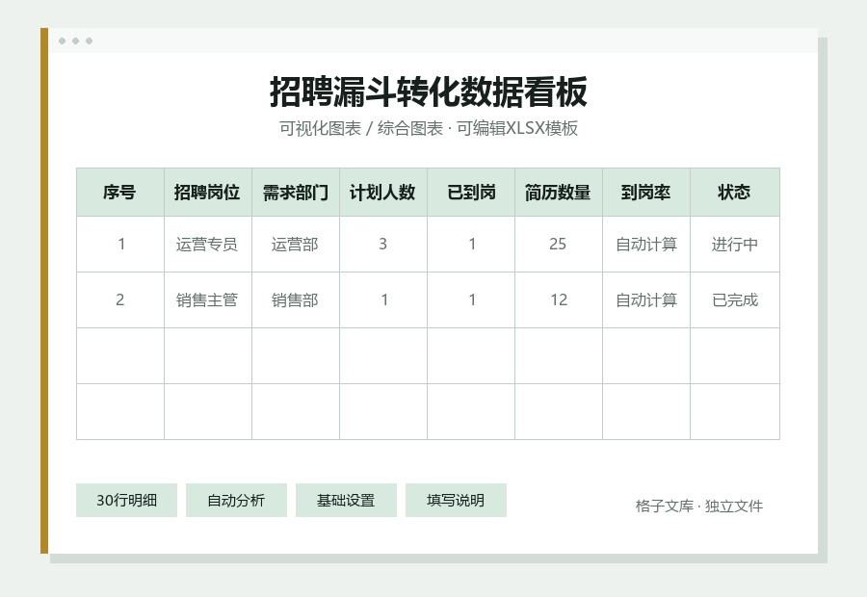Select the 销售主管 cell
The image size is (867, 597).
point(208,300)
